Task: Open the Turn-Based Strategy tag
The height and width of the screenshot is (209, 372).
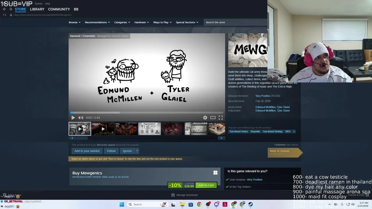Action: click(273, 131)
